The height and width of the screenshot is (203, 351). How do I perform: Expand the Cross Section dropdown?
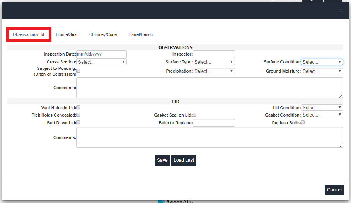click(x=101, y=62)
